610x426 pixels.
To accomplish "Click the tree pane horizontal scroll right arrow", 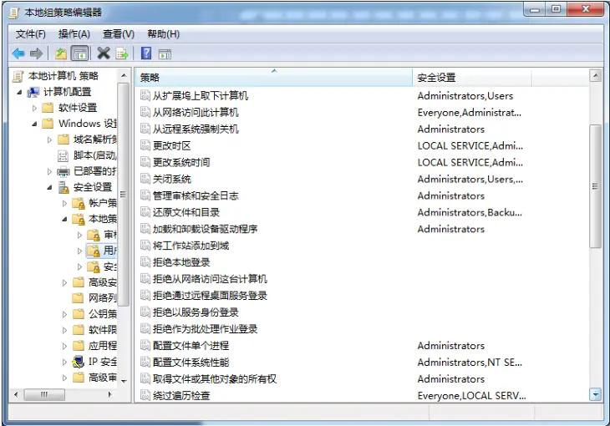I will coord(110,394).
